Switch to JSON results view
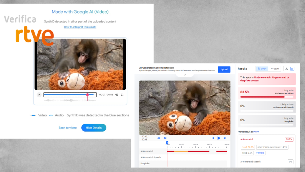 click(274, 69)
